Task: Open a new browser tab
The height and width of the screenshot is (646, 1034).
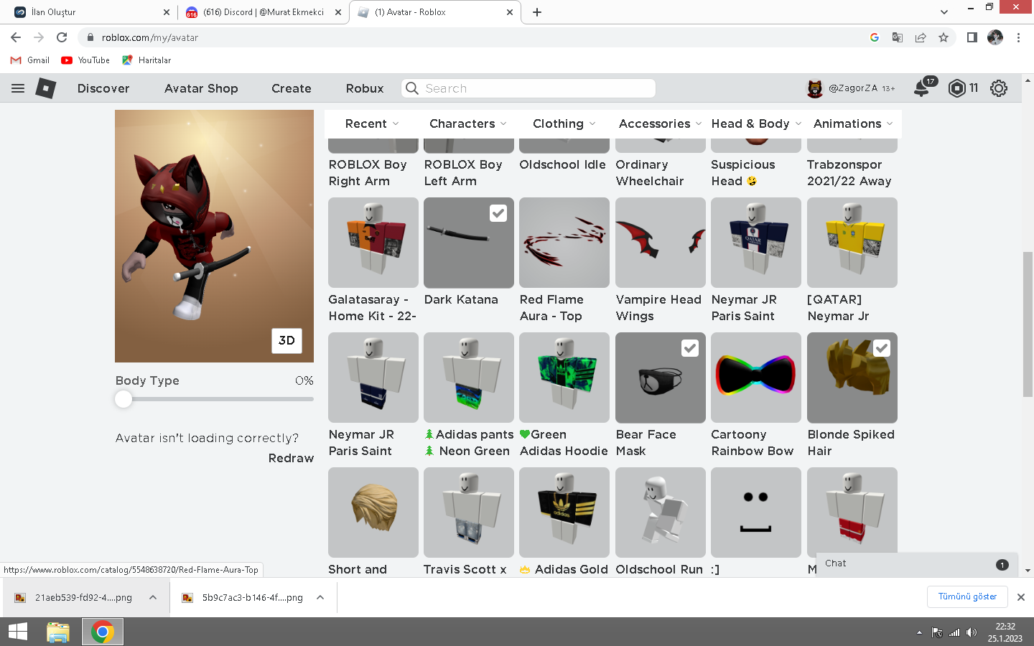Action: 537,12
